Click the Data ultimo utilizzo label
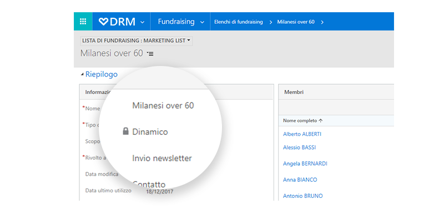Viewport: 444px width, 214px height. click(x=108, y=191)
